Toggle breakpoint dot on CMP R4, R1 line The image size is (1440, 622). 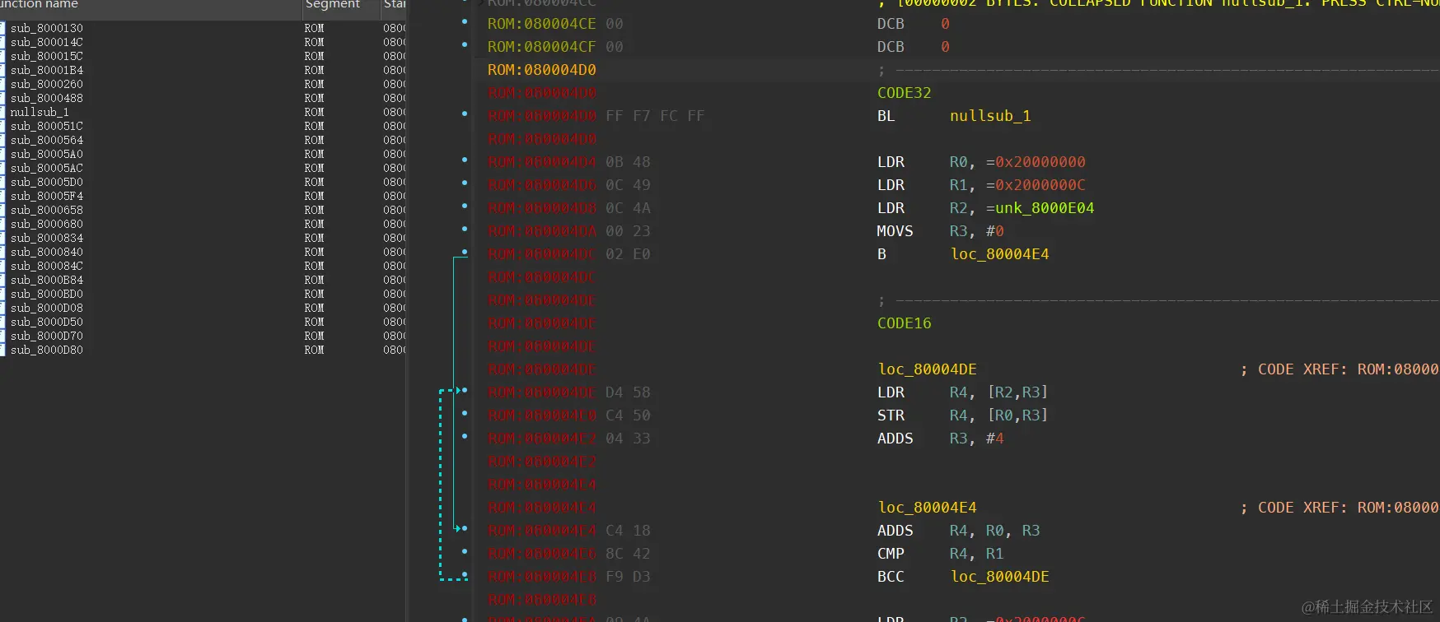click(x=465, y=551)
